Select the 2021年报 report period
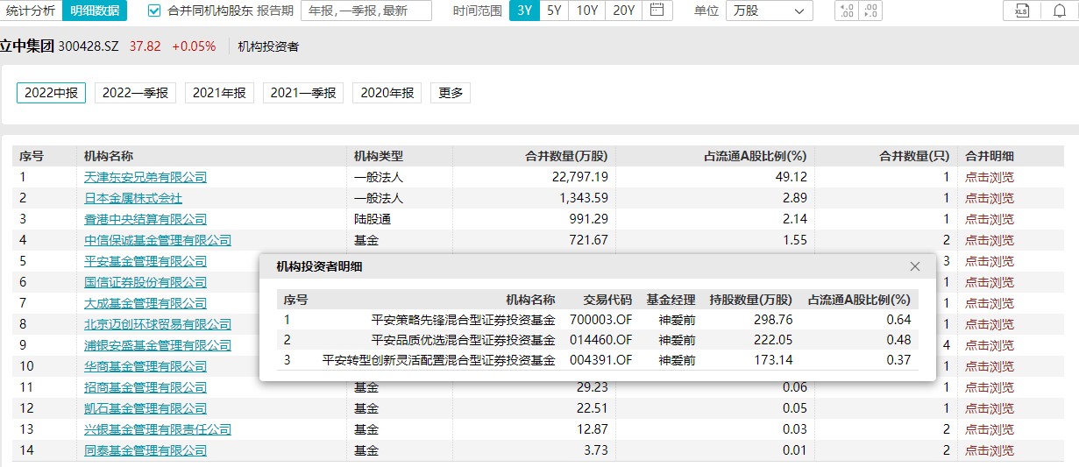 pyautogui.click(x=219, y=92)
